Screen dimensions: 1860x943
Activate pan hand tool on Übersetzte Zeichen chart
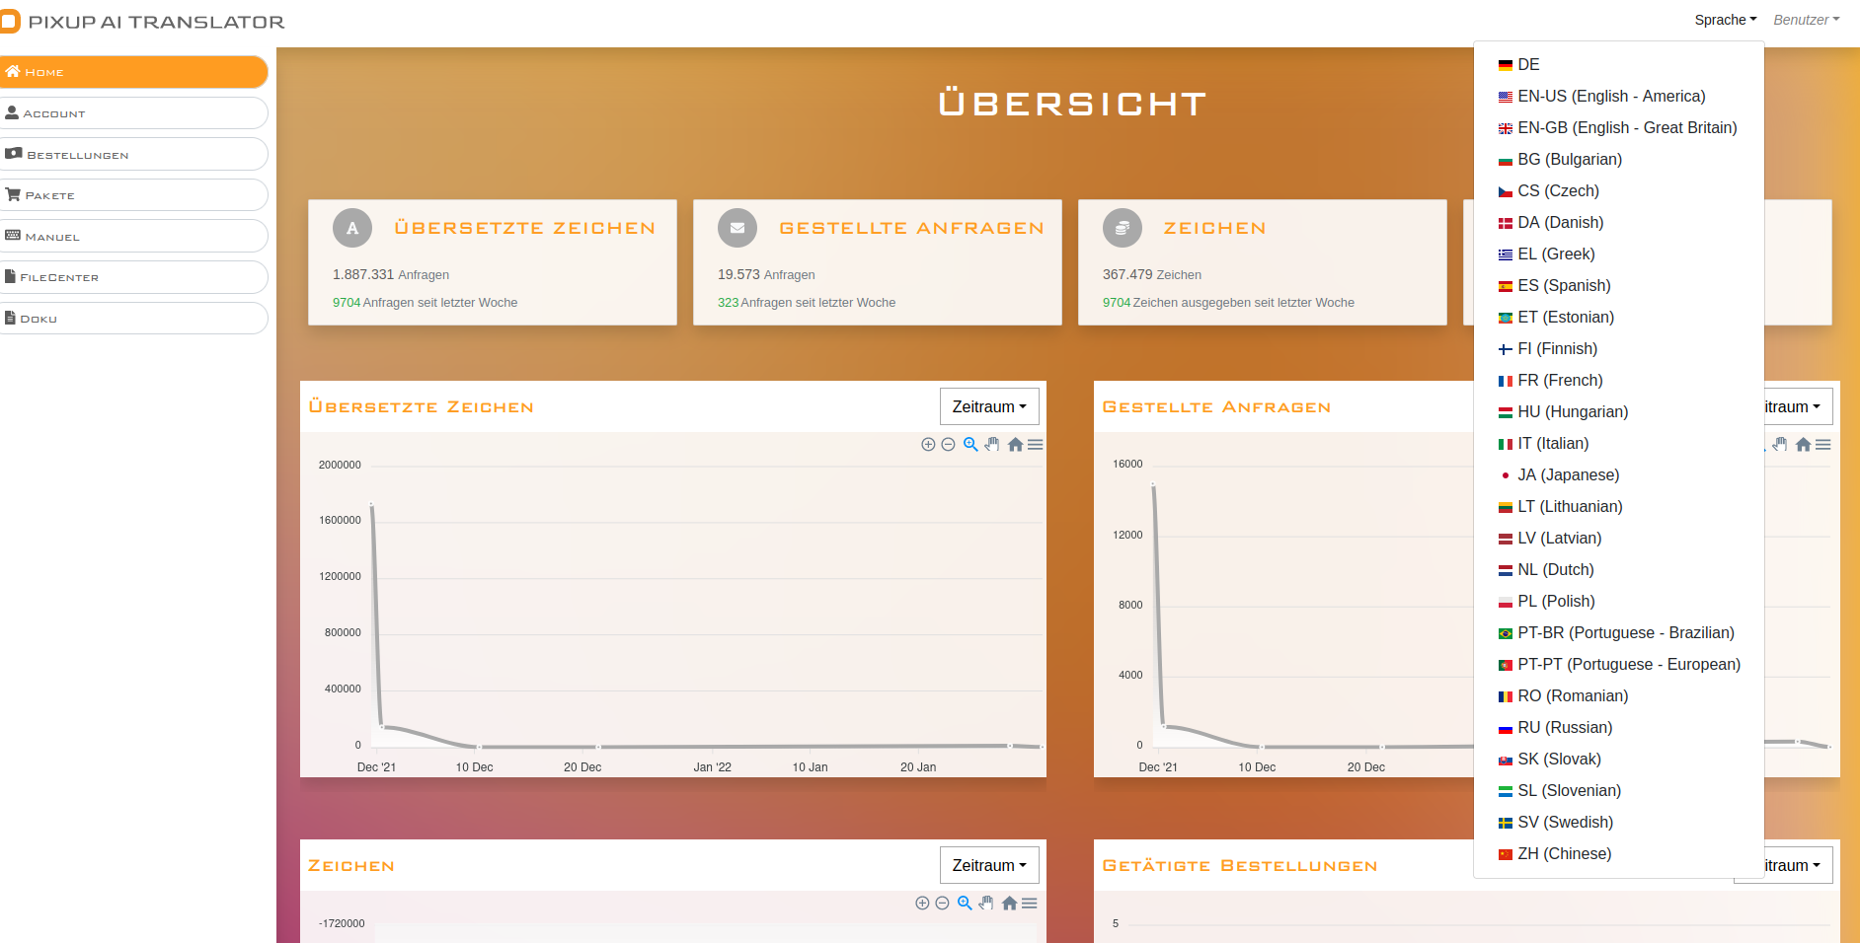[x=992, y=445]
